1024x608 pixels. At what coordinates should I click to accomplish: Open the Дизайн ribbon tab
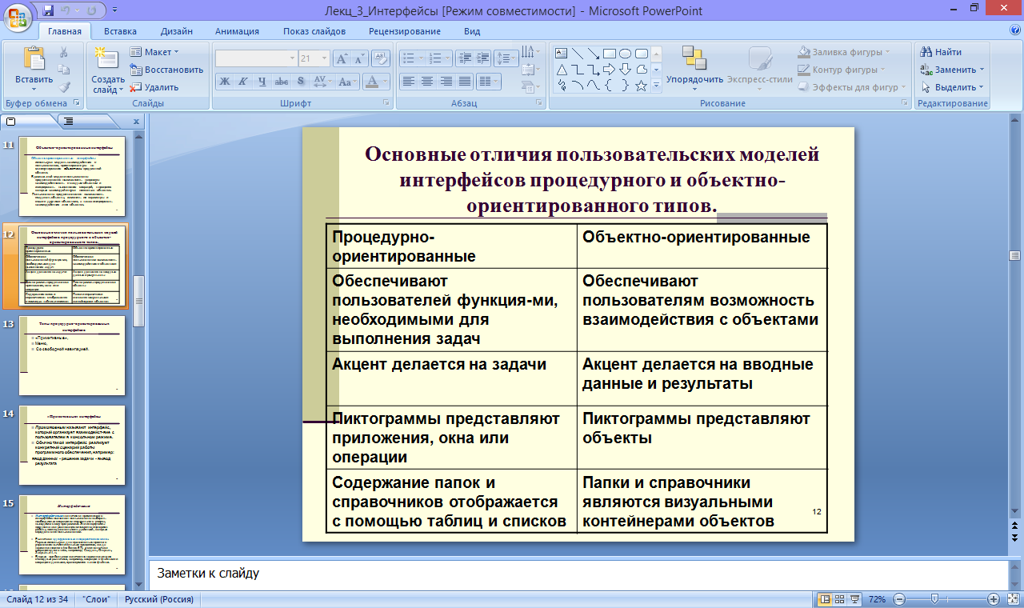point(176,31)
